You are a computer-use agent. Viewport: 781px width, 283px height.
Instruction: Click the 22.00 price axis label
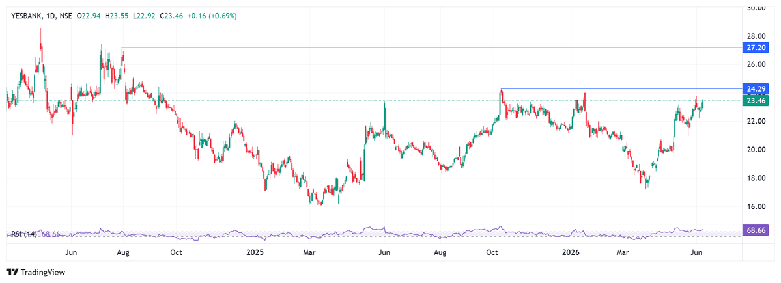click(x=757, y=122)
